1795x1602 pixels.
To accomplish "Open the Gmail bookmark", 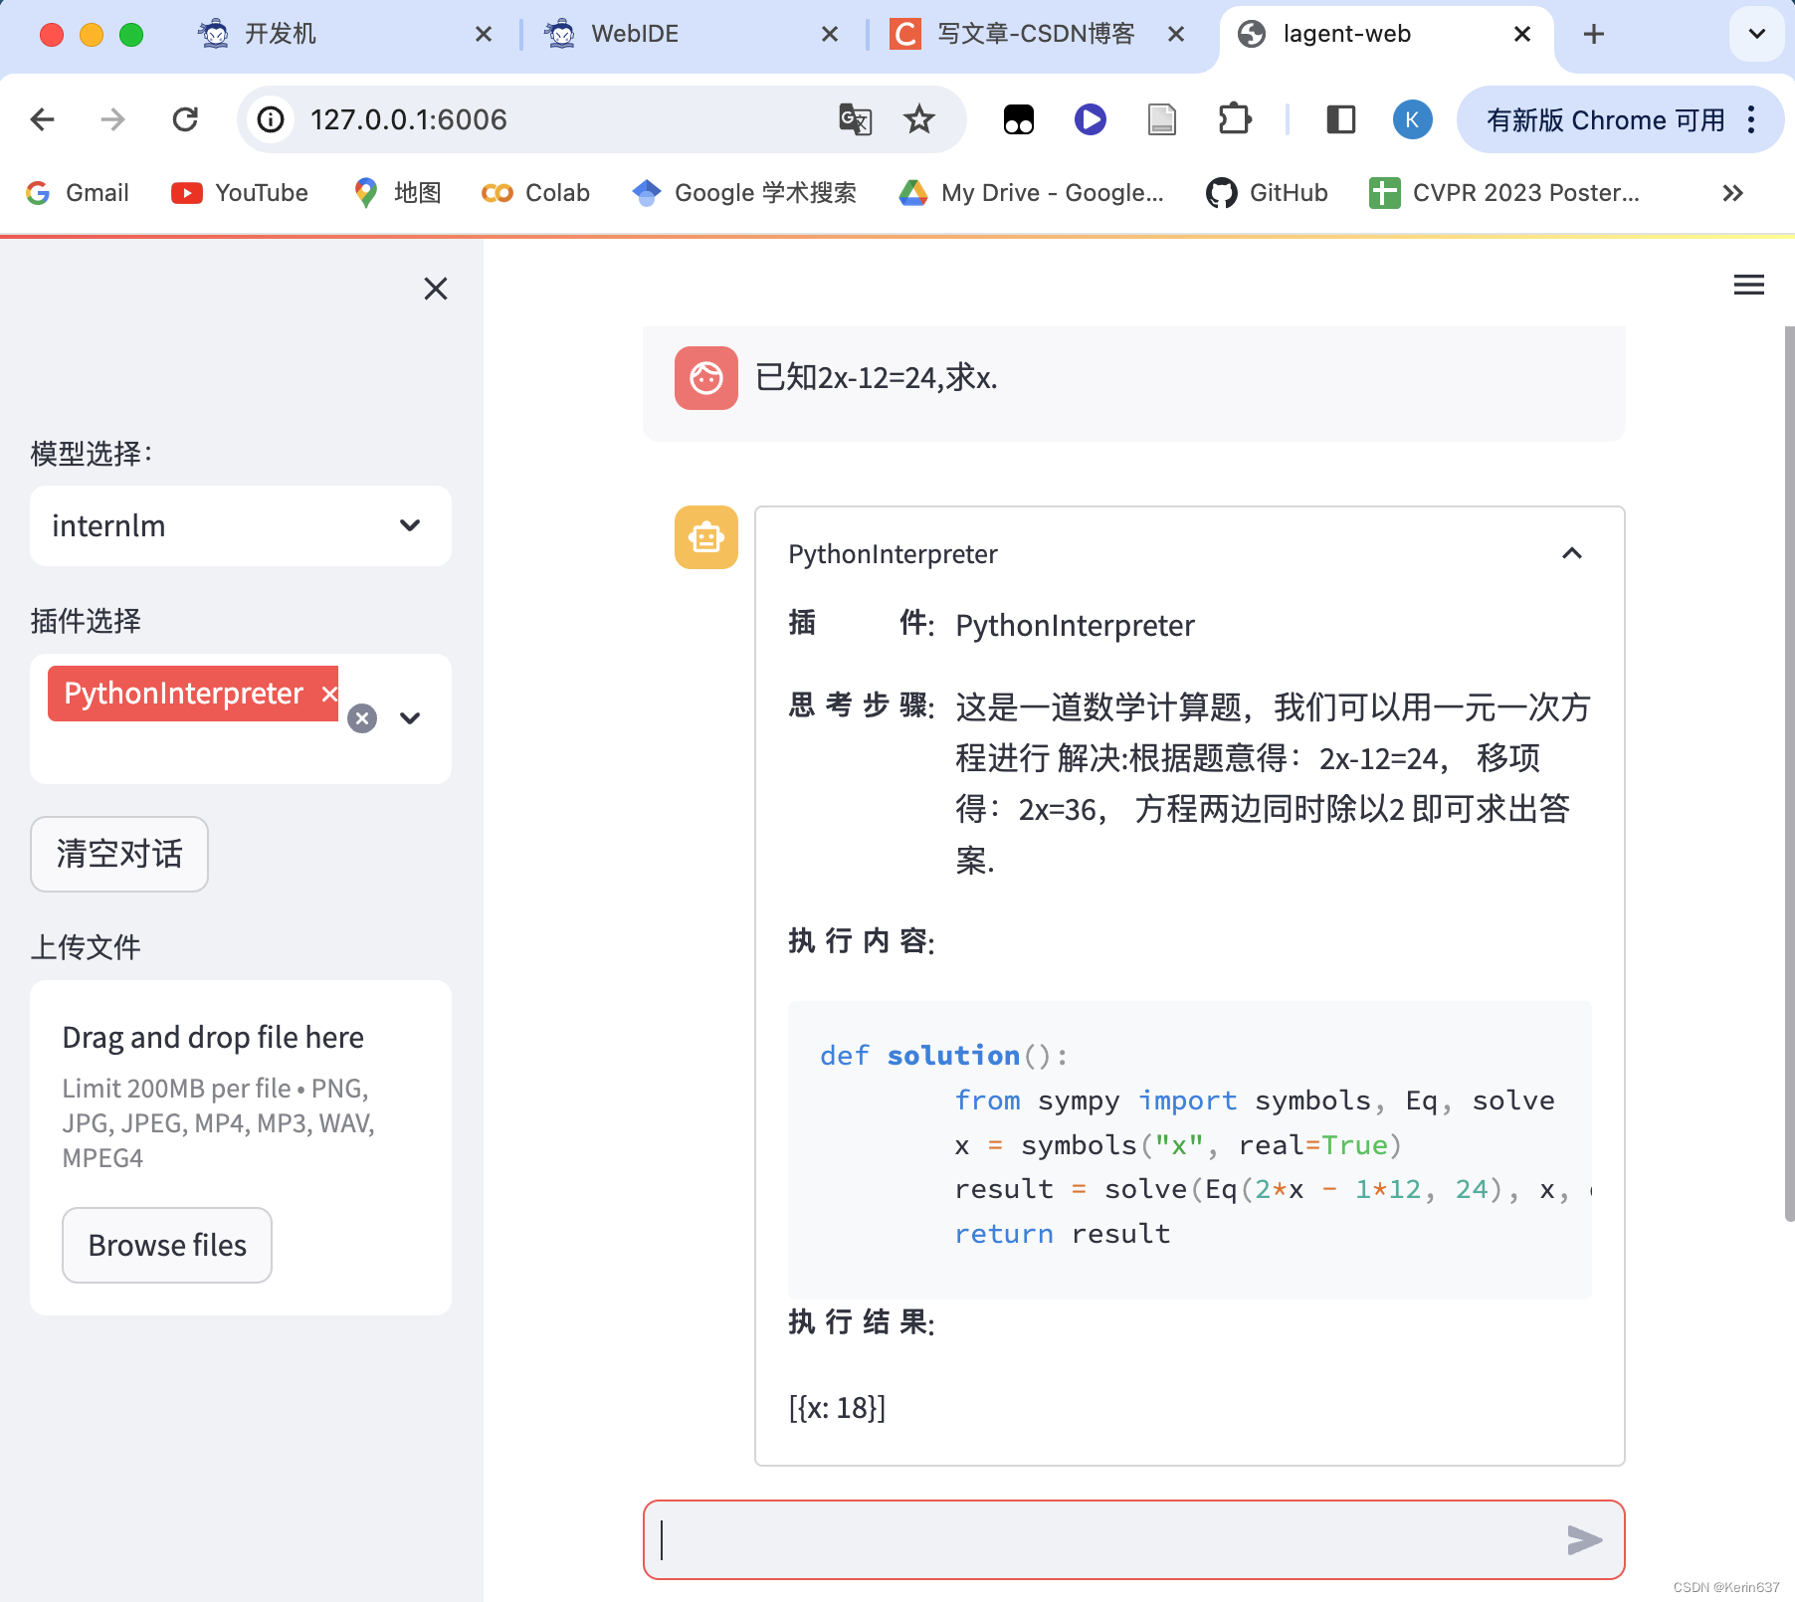I will pyautogui.click(x=78, y=193).
